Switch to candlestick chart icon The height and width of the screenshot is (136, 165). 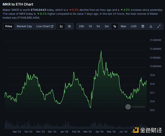click(x=70, y=26)
